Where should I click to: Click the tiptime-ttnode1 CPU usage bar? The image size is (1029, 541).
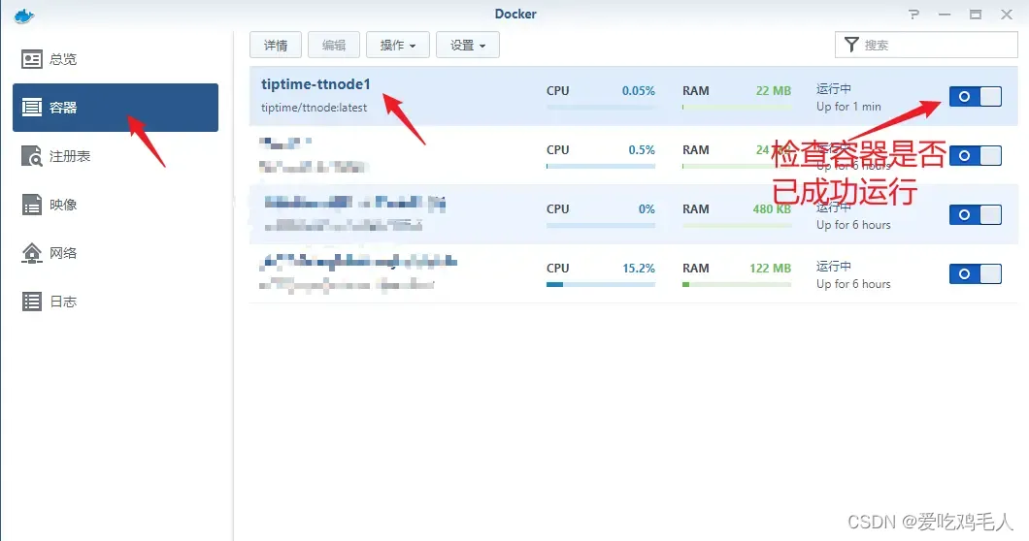[601, 107]
